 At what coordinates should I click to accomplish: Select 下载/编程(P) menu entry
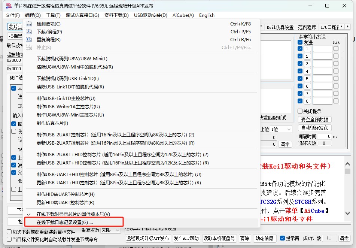(x=141, y=31)
